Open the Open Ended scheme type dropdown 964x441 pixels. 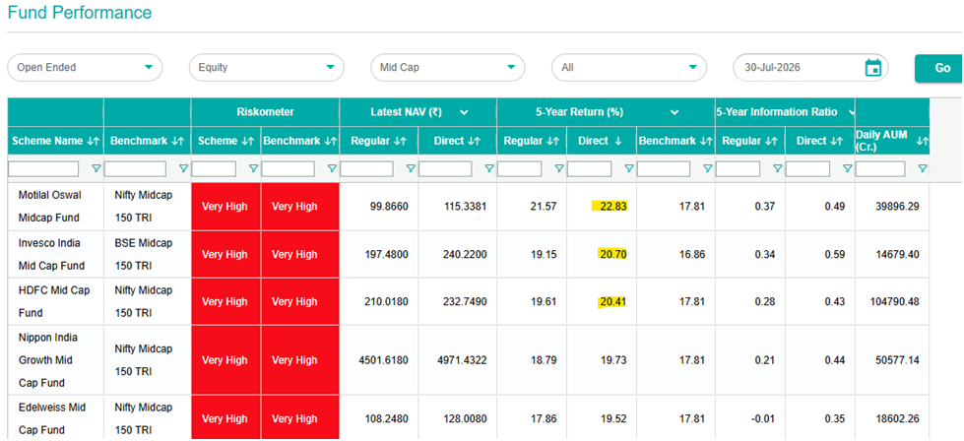click(x=85, y=68)
